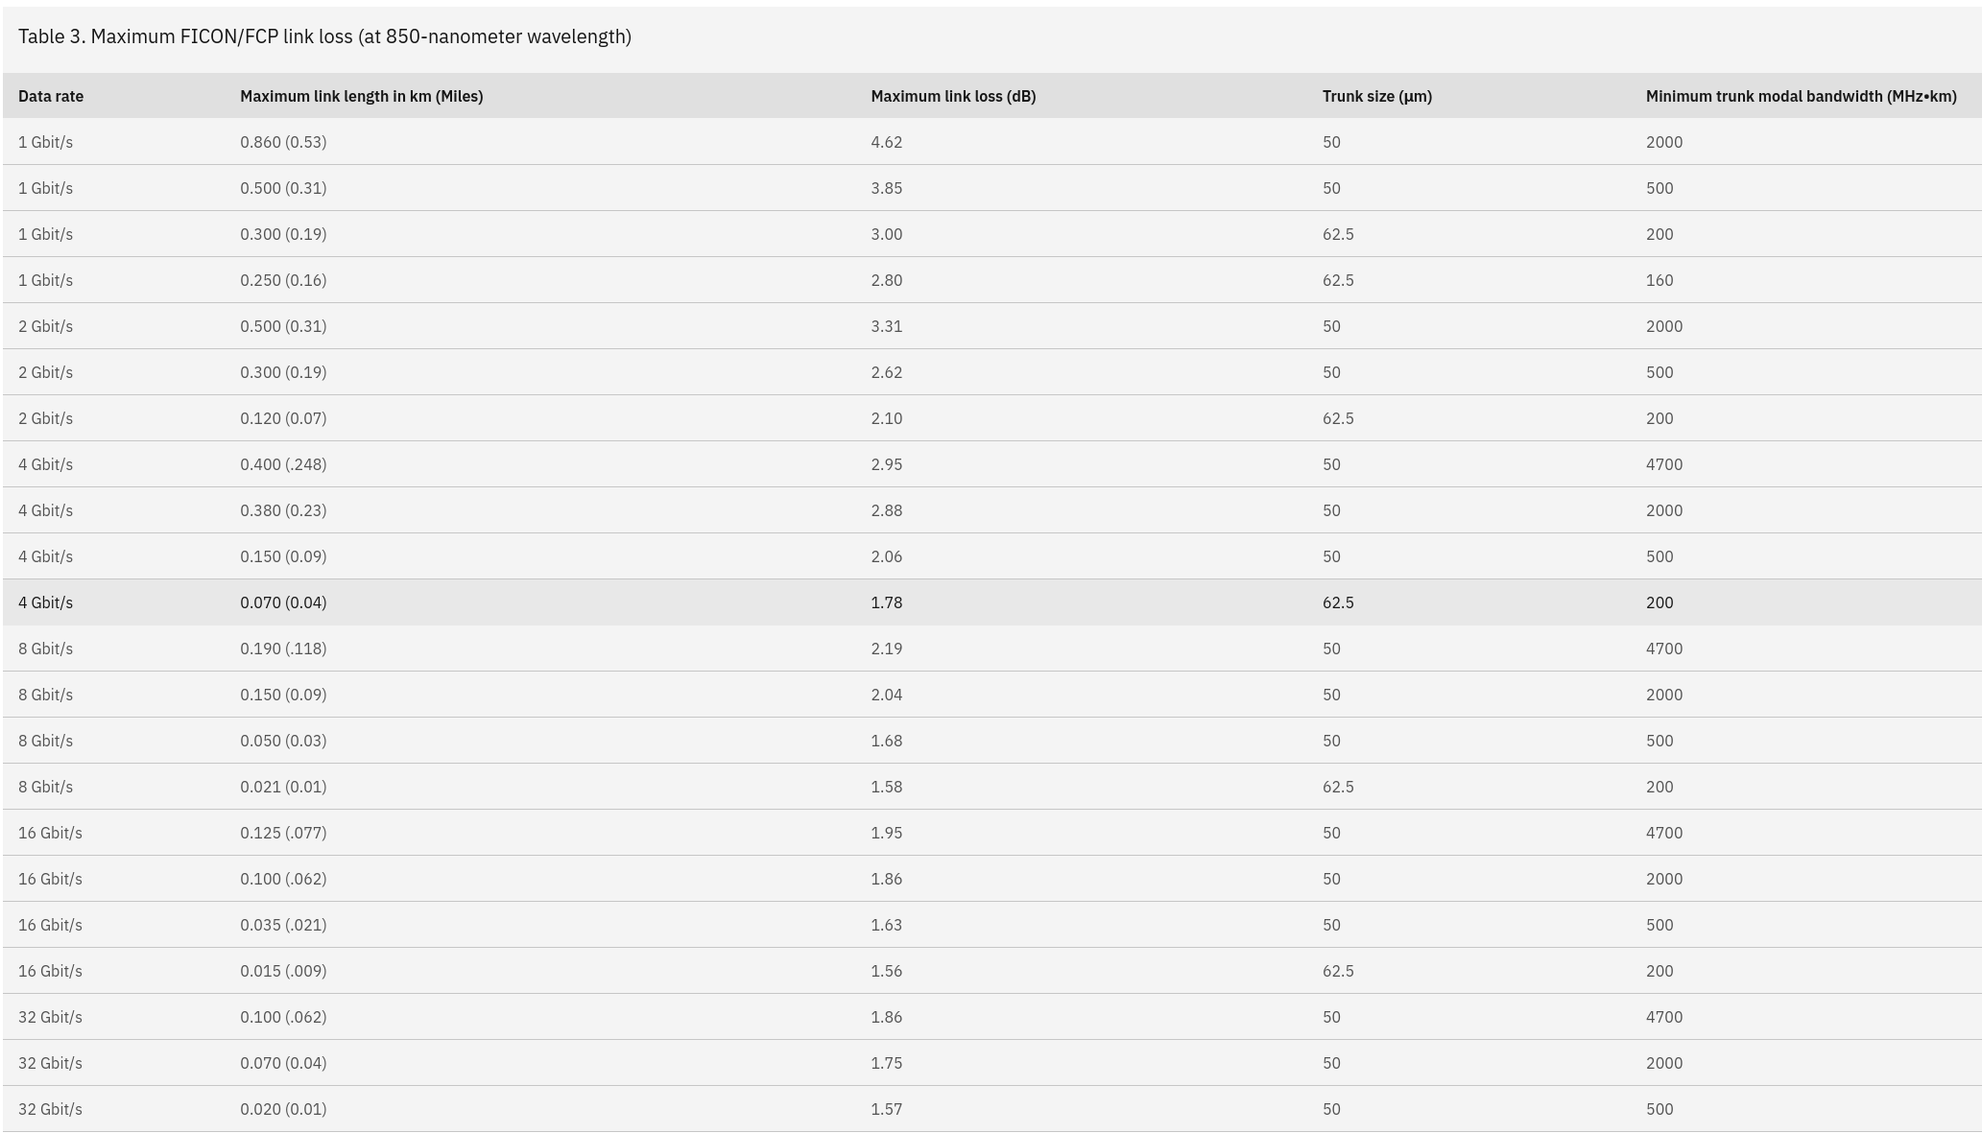
Task: Click the 'Data rate' column header
Action: coord(51,96)
